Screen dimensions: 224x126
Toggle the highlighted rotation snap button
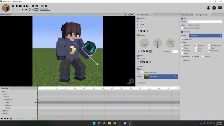click(150, 51)
